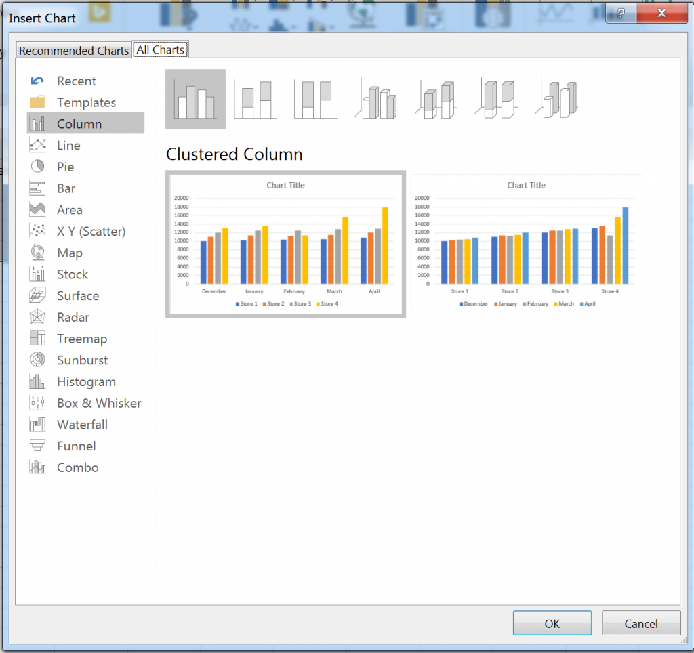The height and width of the screenshot is (653, 694).
Task: Click the Radar chart icon
Action: (x=37, y=317)
